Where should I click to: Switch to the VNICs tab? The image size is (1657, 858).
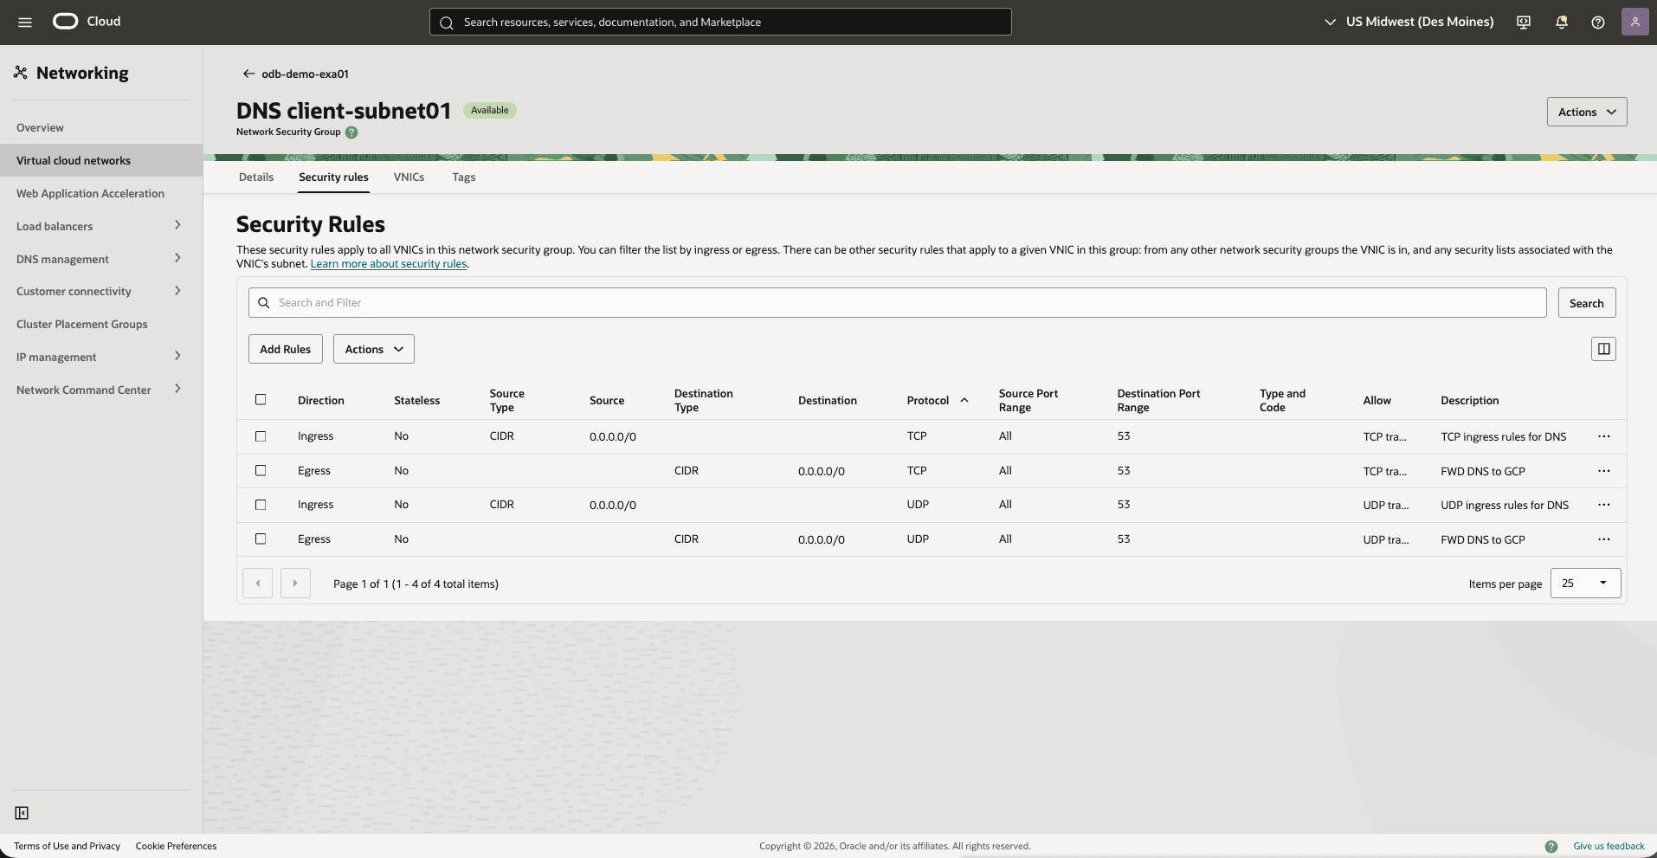pyautogui.click(x=409, y=177)
